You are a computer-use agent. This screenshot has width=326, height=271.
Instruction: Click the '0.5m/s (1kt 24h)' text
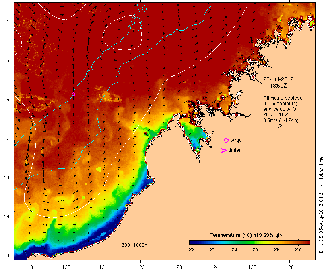click(x=281, y=120)
